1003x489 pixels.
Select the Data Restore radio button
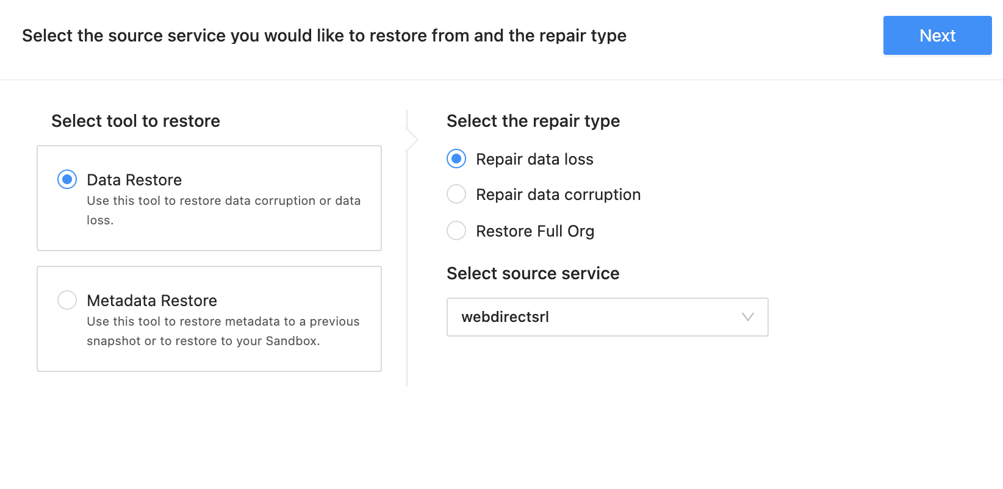point(67,180)
